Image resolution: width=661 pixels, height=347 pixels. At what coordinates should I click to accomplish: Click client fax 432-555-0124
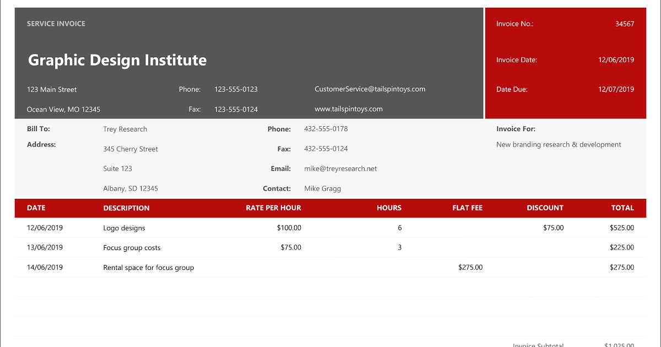tap(326, 149)
